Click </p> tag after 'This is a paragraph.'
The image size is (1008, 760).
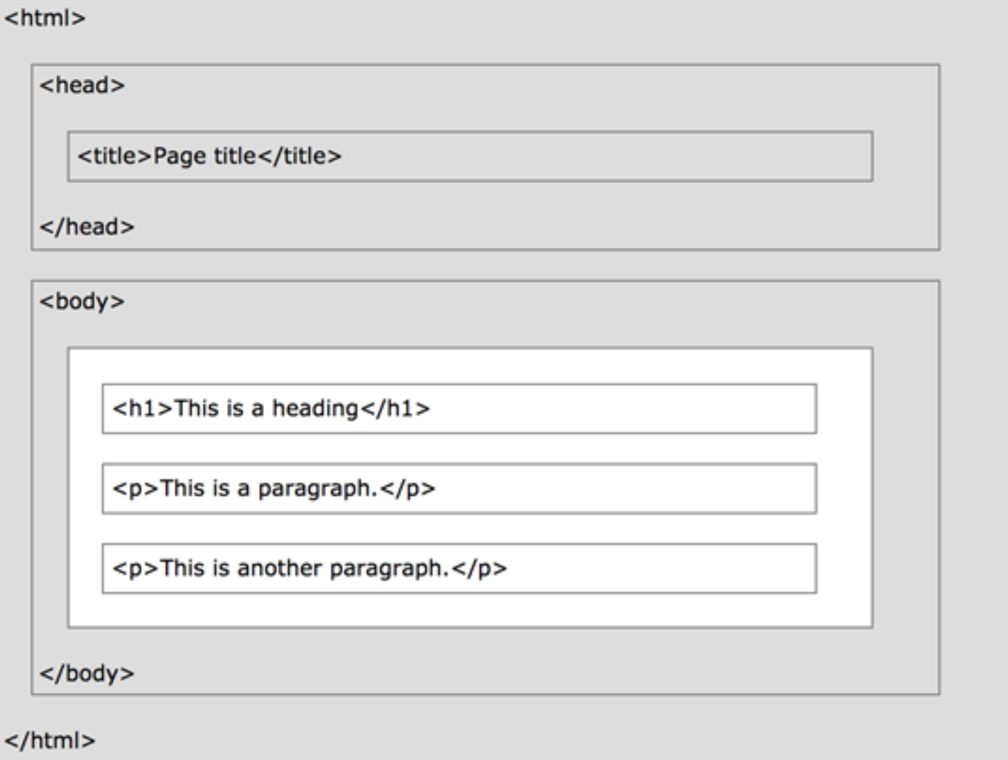point(407,488)
